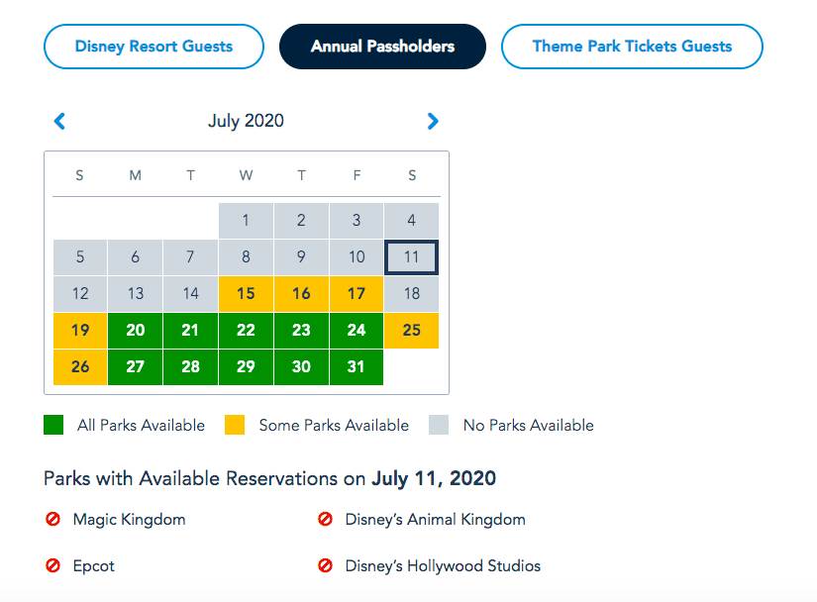Click unavailable icon beside Epcot
The width and height of the screenshot is (817, 602).
point(53,566)
